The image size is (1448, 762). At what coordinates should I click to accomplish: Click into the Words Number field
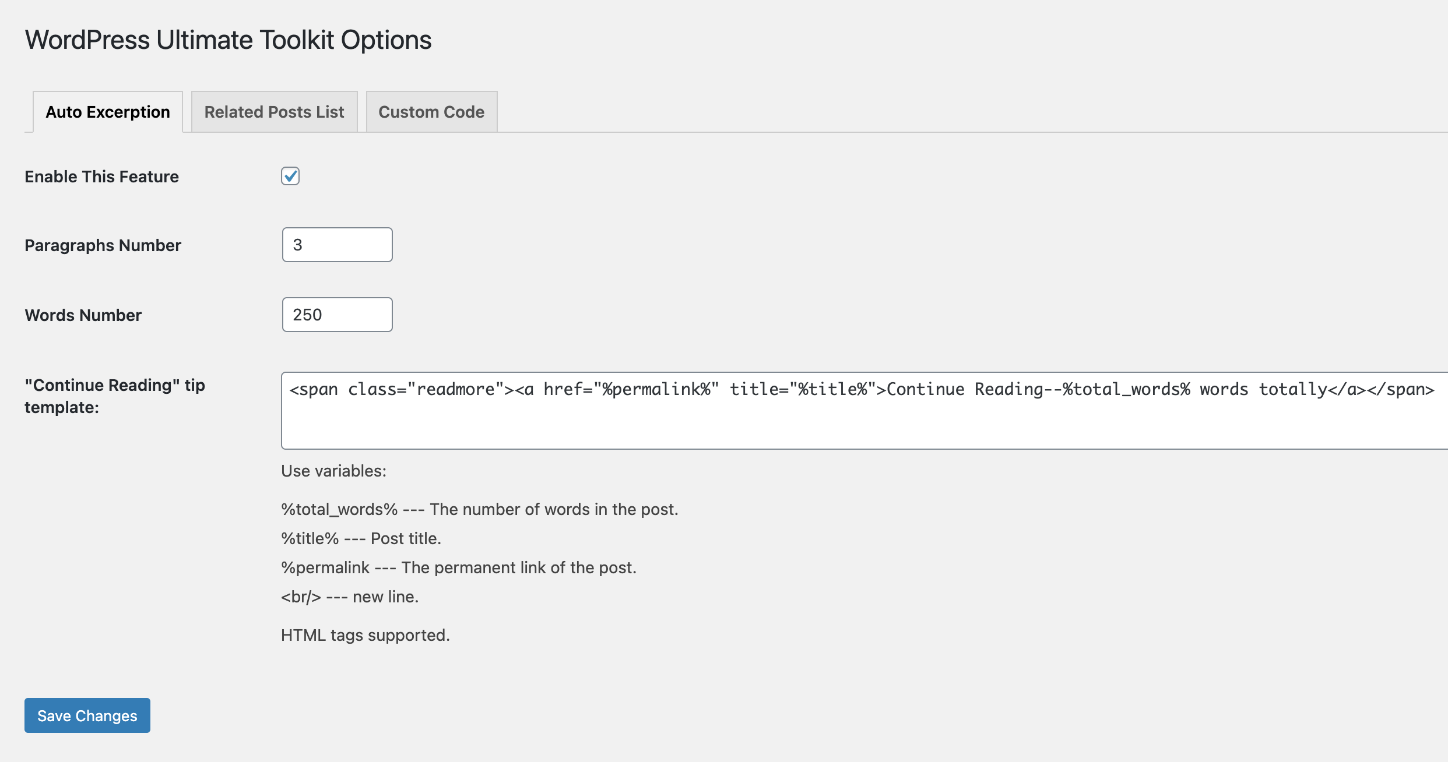[337, 315]
